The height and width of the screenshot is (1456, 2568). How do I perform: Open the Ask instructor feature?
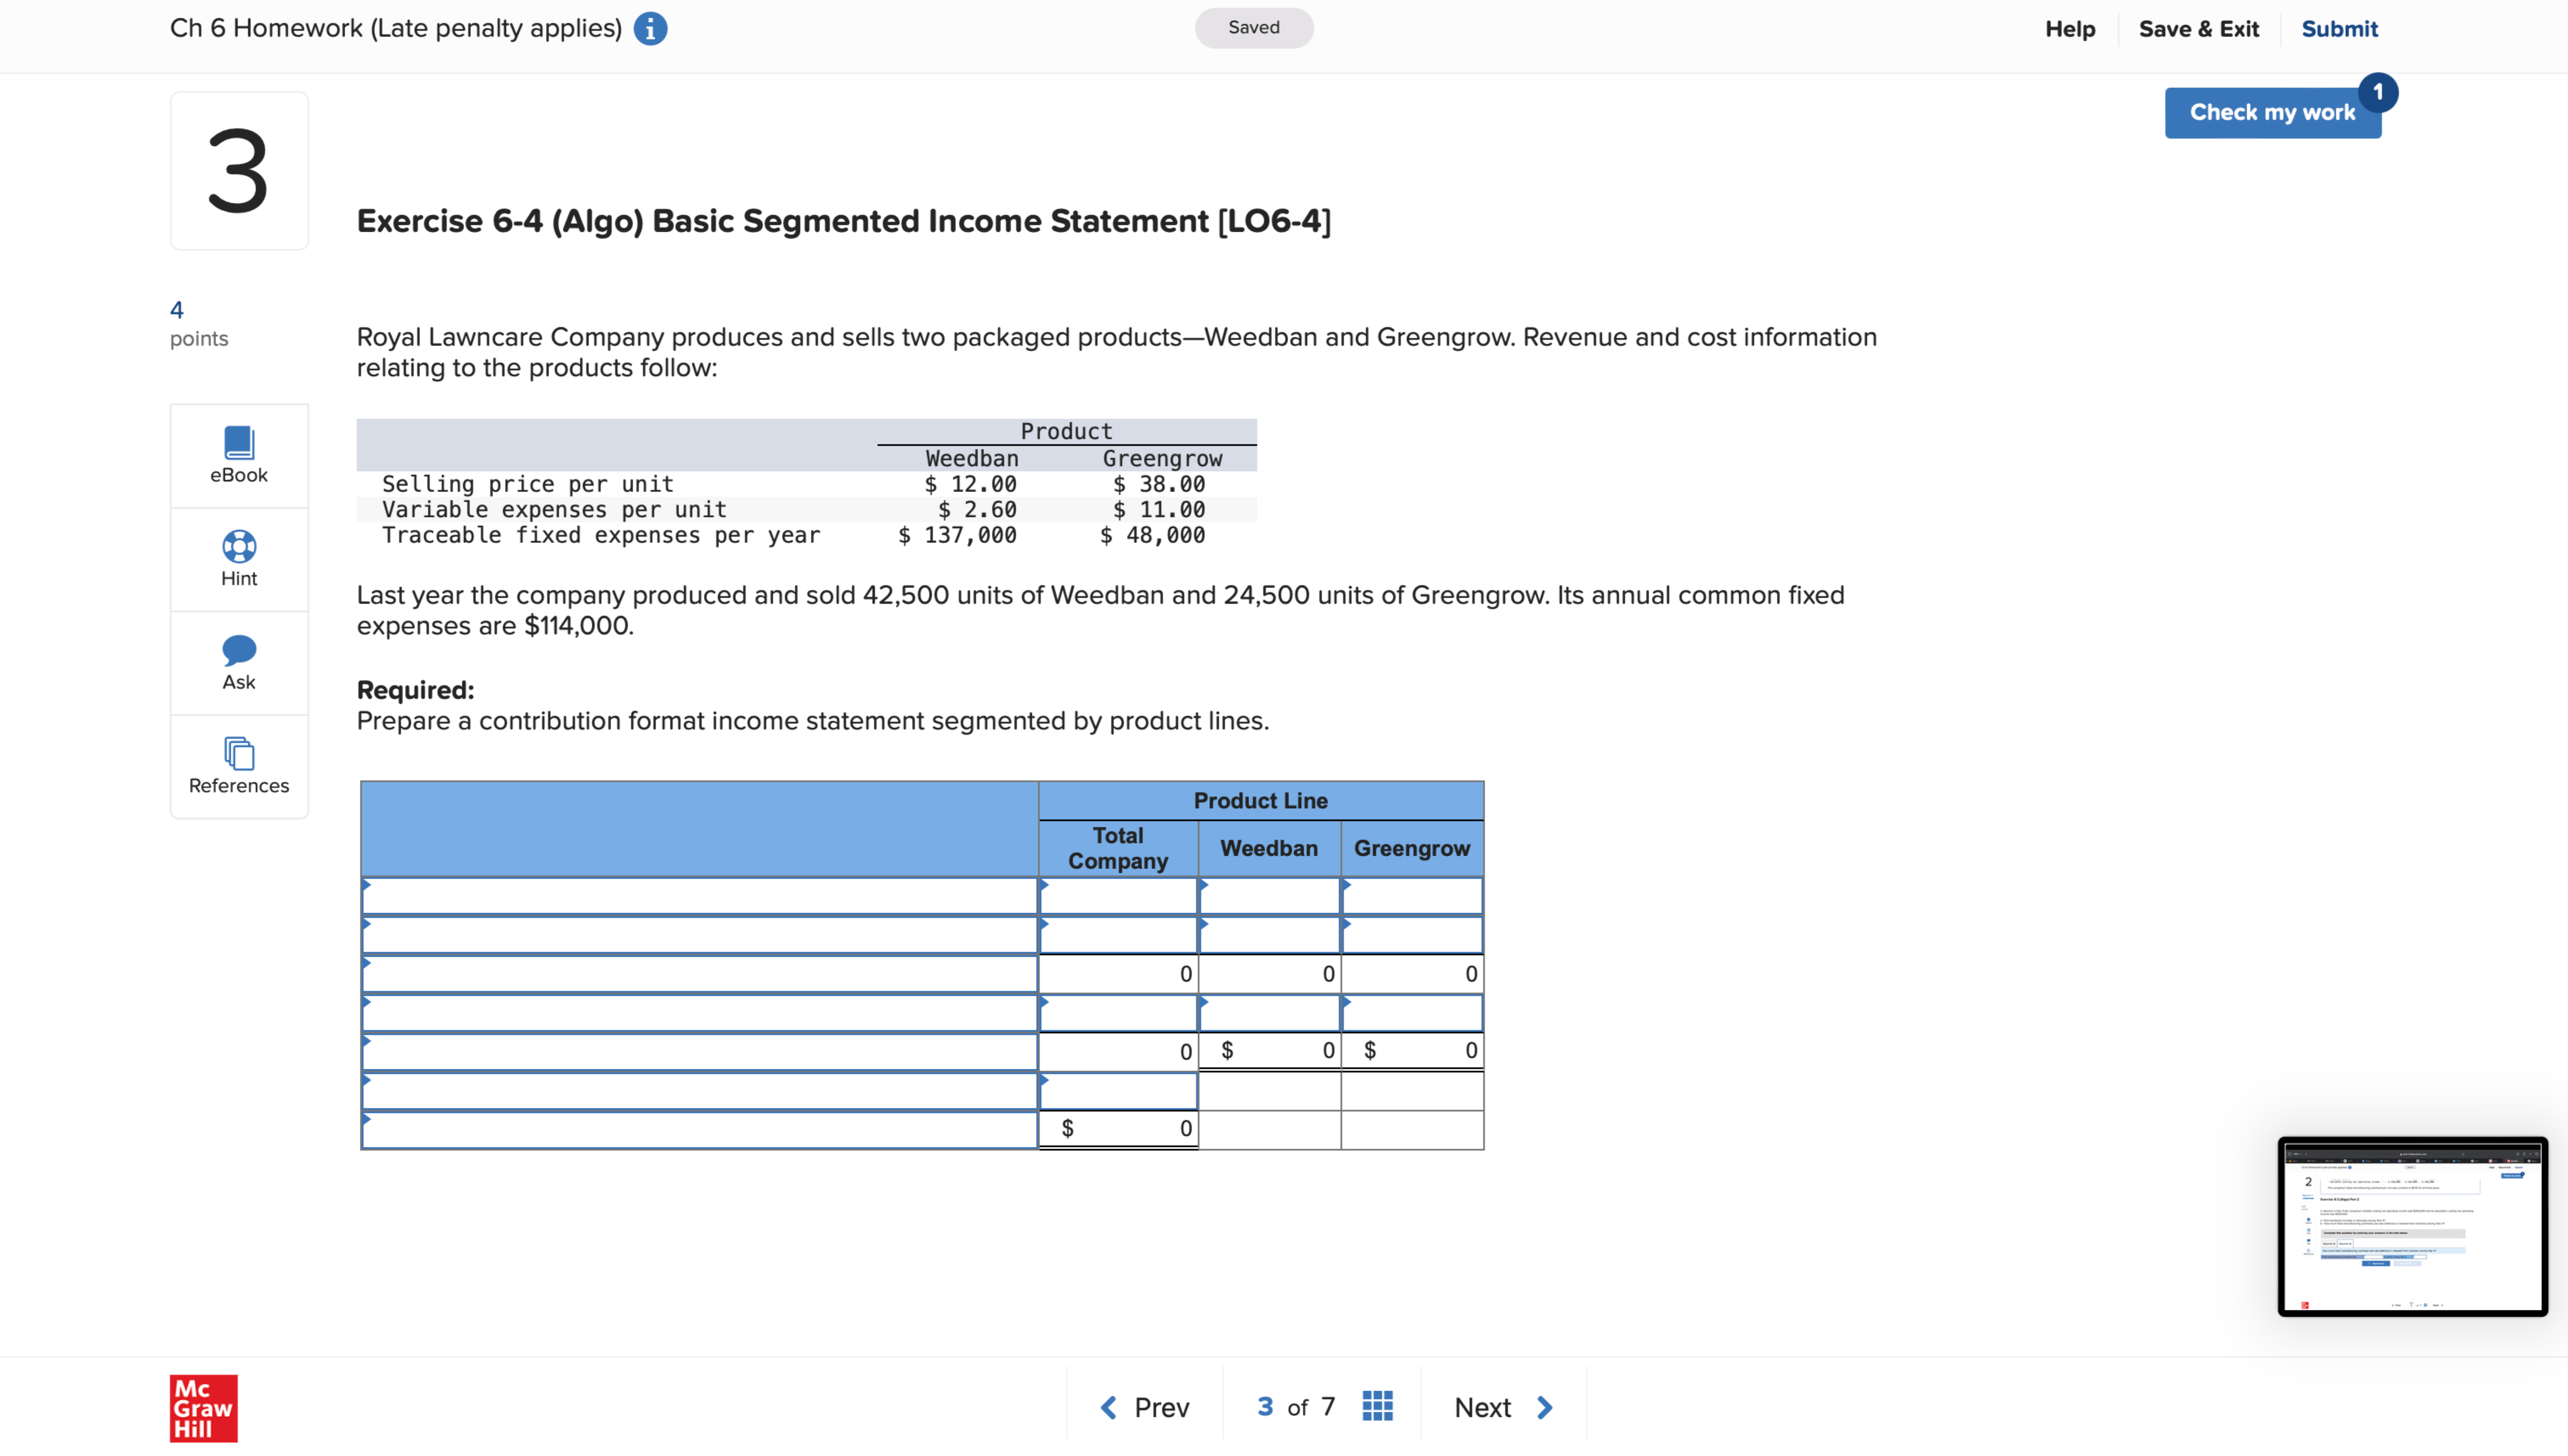238,661
